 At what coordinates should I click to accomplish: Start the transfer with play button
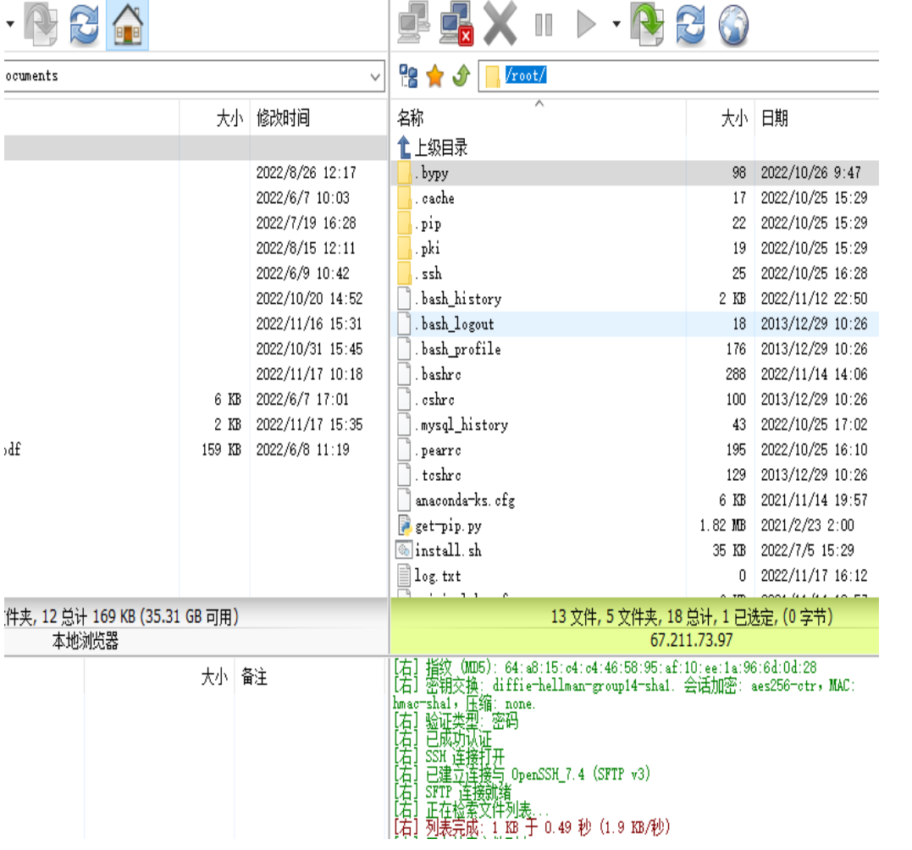(586, 25)
